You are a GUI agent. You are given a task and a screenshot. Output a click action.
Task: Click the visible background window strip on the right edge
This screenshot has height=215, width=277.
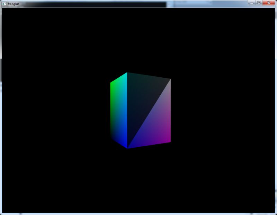point(275,104)
